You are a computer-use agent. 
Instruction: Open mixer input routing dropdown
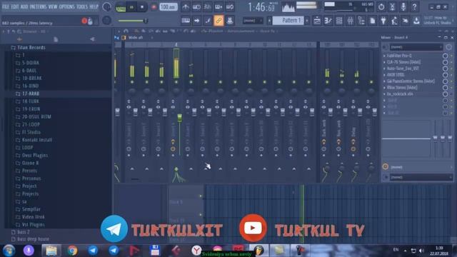click(416, 47)
